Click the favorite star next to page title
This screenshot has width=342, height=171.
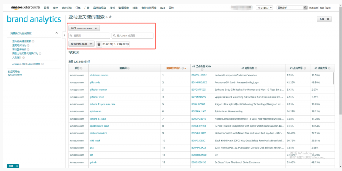tap(110, 17)
